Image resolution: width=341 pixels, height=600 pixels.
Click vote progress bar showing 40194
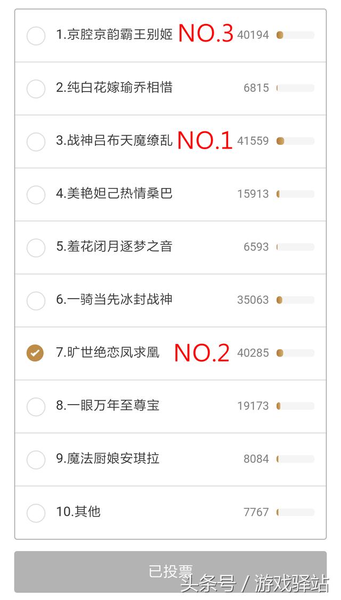(295, 35)
